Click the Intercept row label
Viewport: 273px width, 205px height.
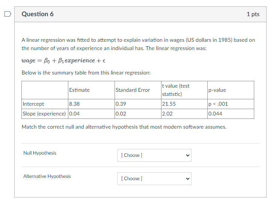[x=33, y=104]
